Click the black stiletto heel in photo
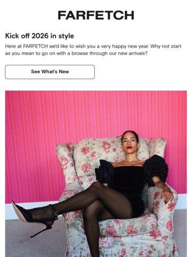This screenshot has width=192, height=257. pyautogui.click(x=33, y=218)
